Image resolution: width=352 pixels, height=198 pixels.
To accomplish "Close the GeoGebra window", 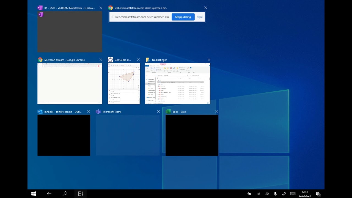I will point(138,60).
